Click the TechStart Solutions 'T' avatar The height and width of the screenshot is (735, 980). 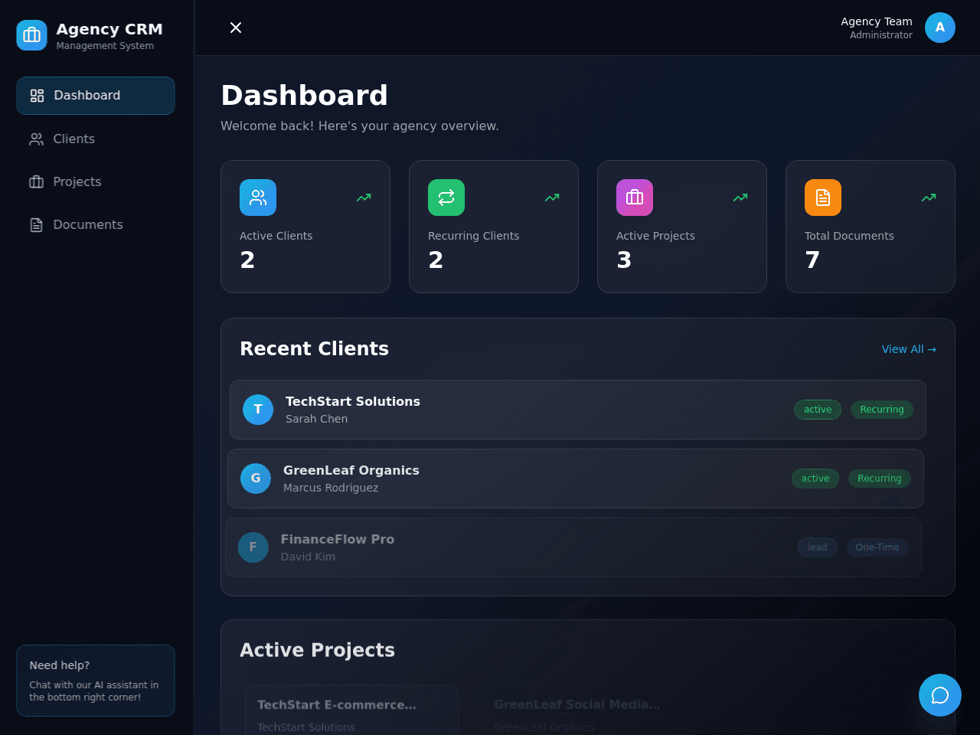(x=258, y=410)
